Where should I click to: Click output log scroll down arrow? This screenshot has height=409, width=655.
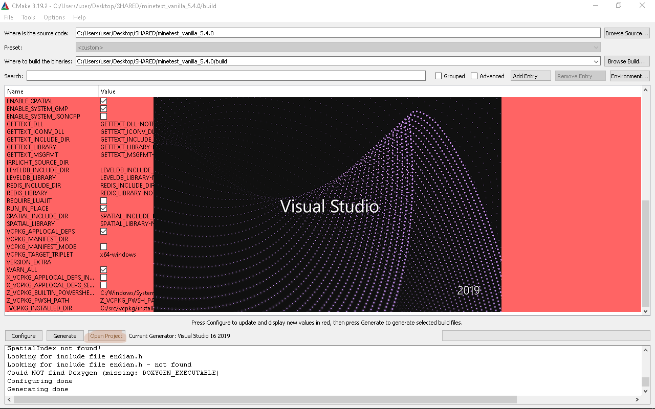[x=646, y=391]
